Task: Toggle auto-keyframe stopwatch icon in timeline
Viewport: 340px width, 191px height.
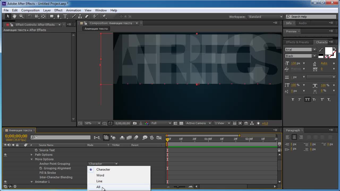Action: (152, 137)
